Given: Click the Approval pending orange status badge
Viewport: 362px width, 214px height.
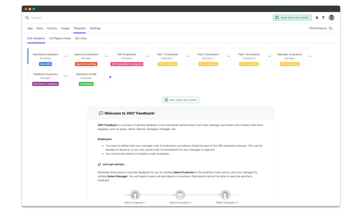Looking at the screenshot, I should point(86,64).
